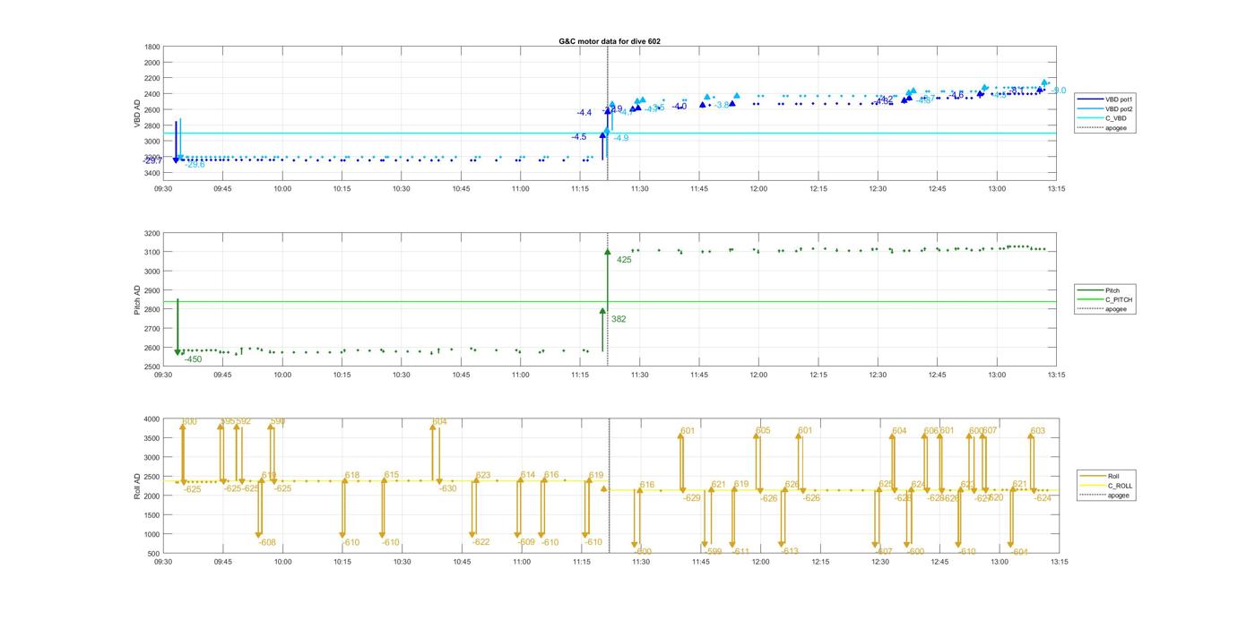Click the '12:15' tick under the Roll plot

(x=820, y=562)
